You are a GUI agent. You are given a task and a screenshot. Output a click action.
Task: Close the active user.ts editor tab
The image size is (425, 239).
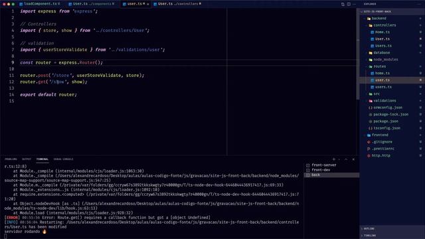(x=147, y=4)
